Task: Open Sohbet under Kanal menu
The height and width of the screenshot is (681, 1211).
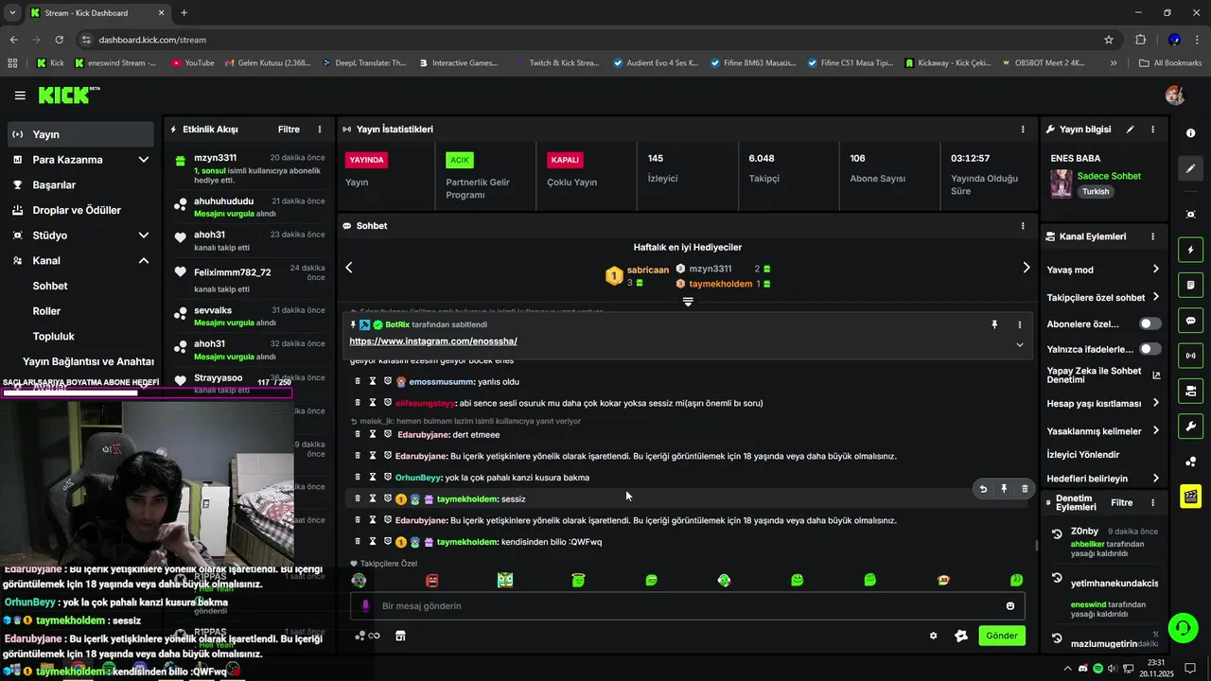Action: (50, 286)
